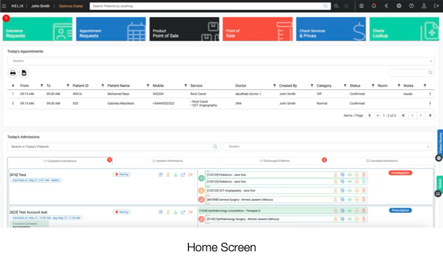Screen dimensions: 443x279
Task: Go to next page of appointments
Action: click(422, 115)
